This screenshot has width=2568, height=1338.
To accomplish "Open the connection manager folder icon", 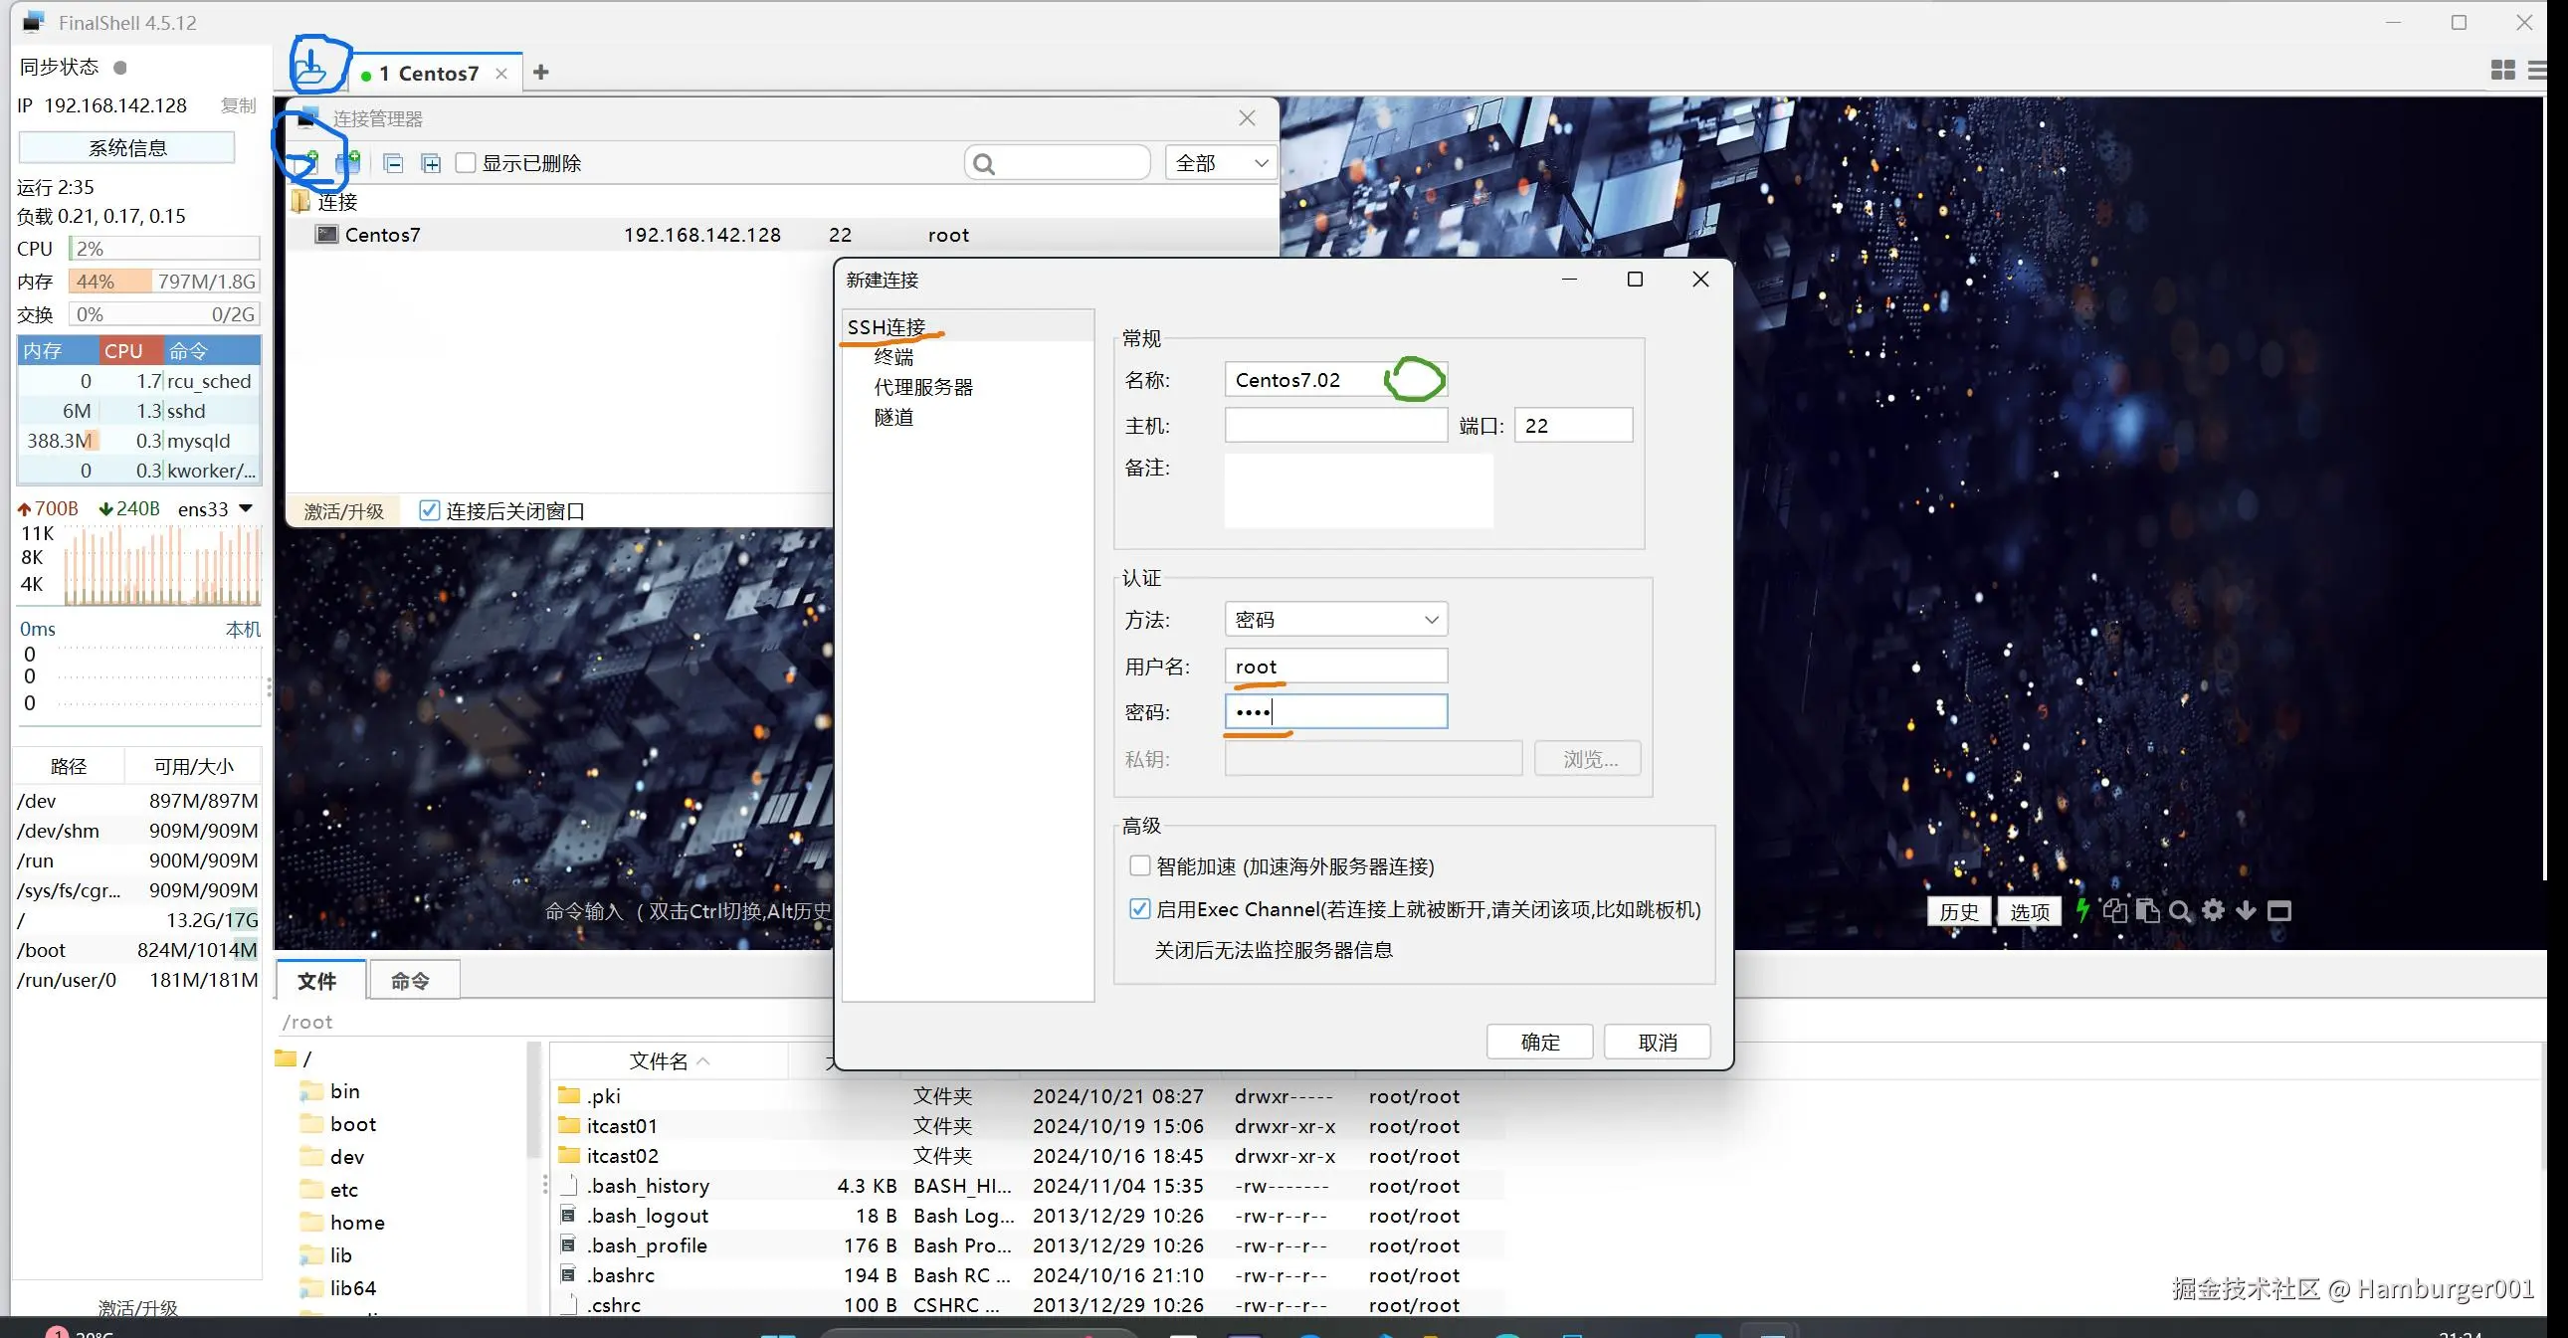I will coord(312,71).
